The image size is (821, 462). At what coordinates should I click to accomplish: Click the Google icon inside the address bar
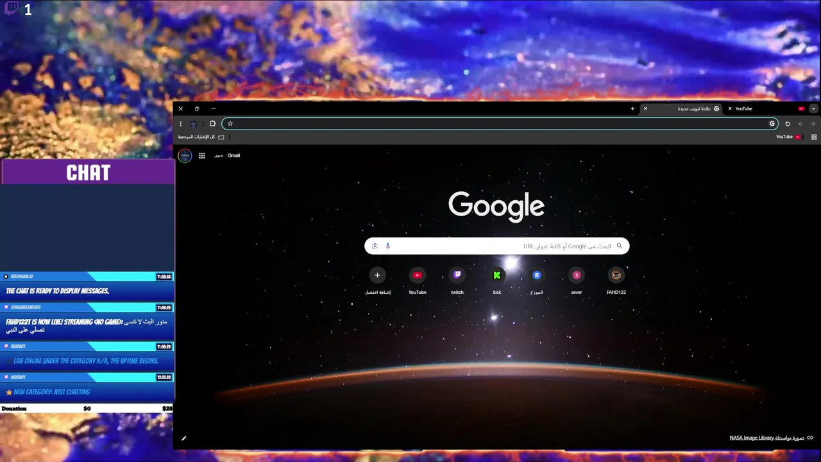click(x=772, y=124)
